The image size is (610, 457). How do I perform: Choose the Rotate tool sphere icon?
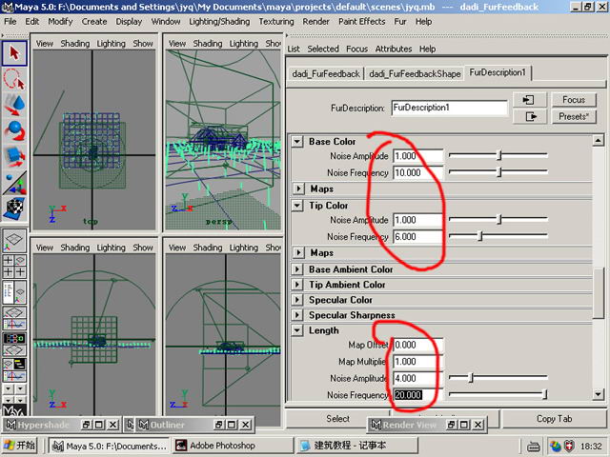click(15, 131)
